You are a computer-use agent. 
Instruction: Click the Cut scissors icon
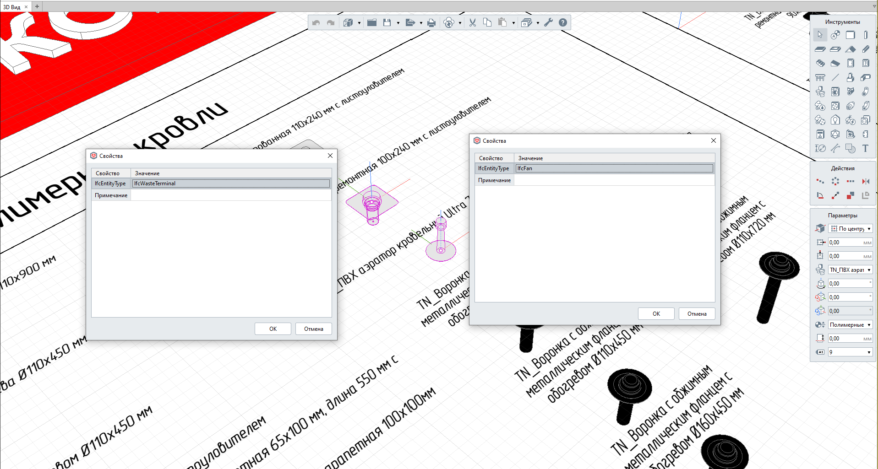tap(473, 22)
